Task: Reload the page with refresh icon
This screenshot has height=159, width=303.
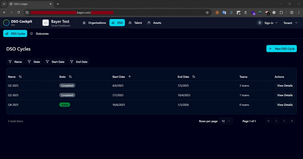Action: (x=18, y=12)
